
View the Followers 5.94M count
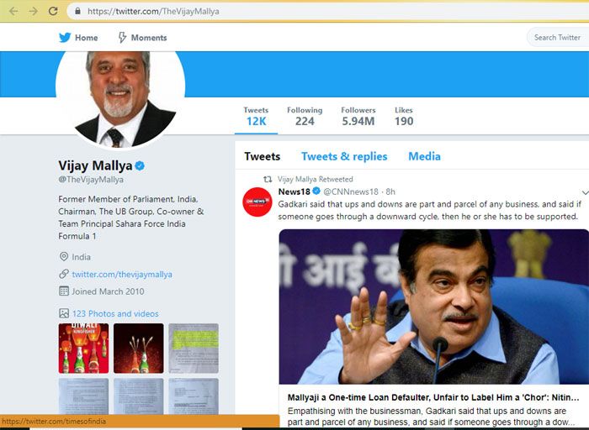[358, 116]
